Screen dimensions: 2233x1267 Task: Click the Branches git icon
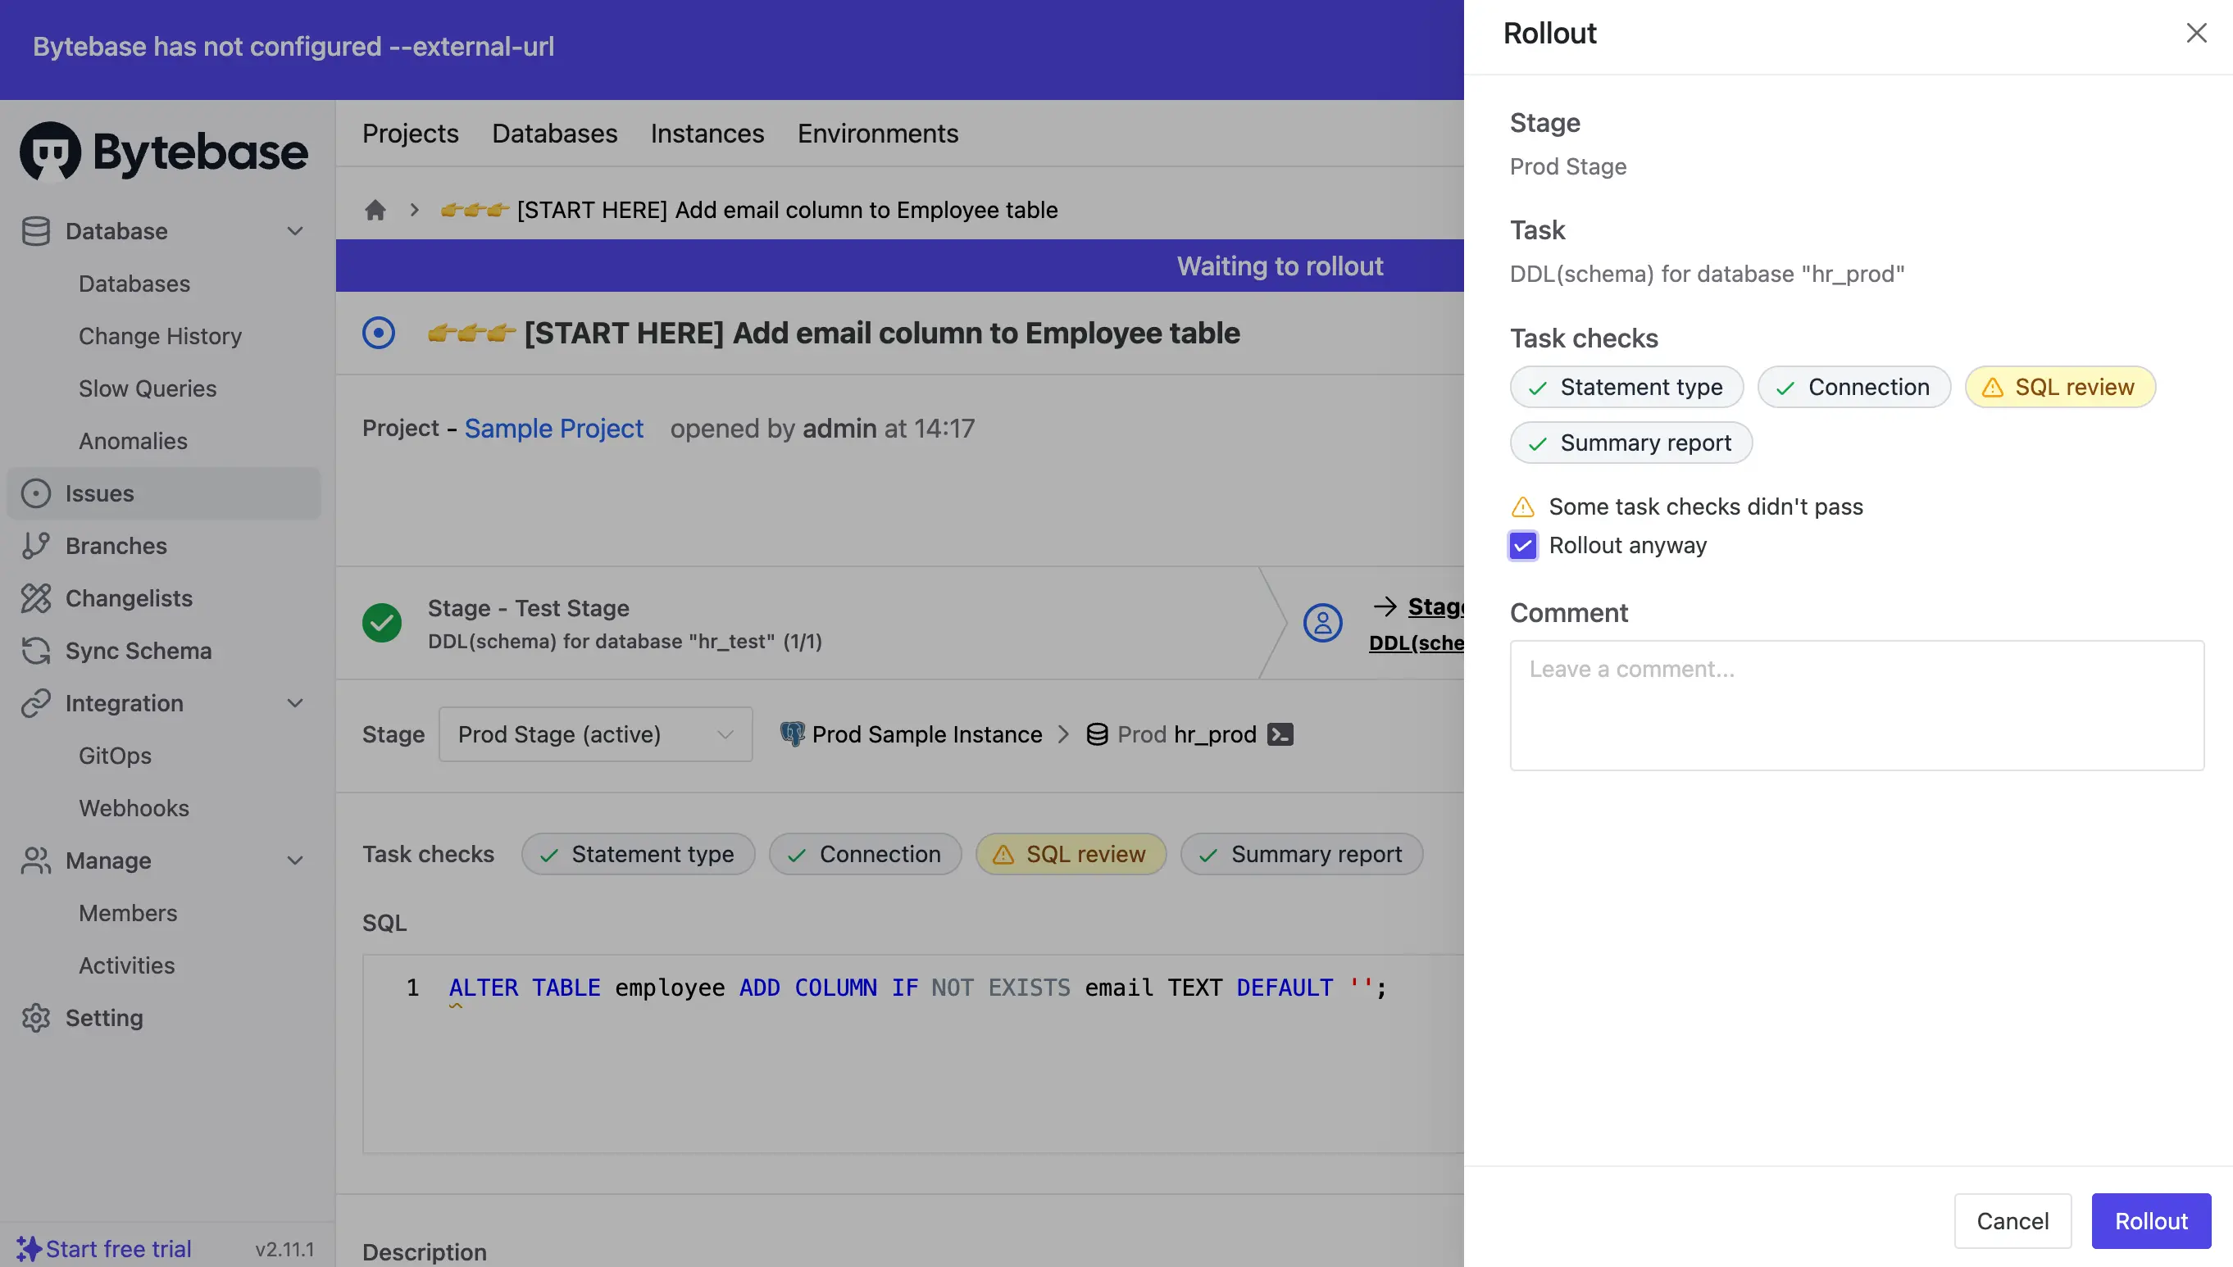[x=36, y=546]
